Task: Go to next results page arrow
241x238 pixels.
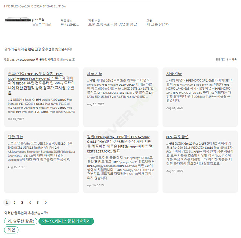Action: pos(46,203)
